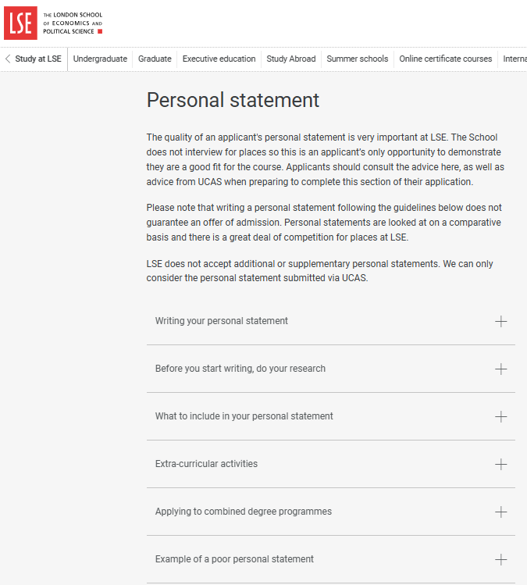Open the Graduate nav item
The image size is (527, 585).
155,59
